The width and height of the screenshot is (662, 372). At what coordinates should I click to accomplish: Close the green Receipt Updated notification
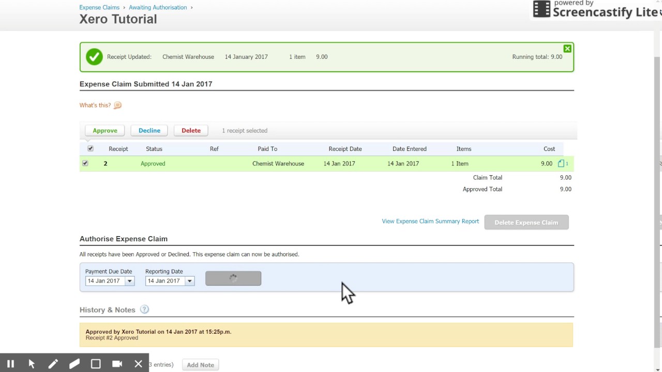[x=567, y=49]
